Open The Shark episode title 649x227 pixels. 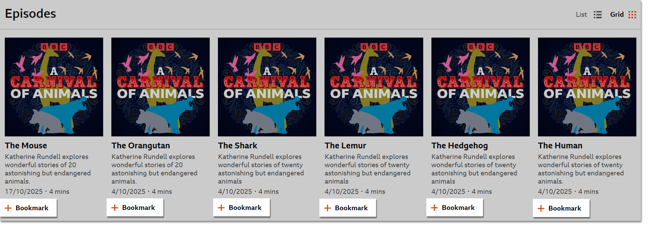point(238,146)
